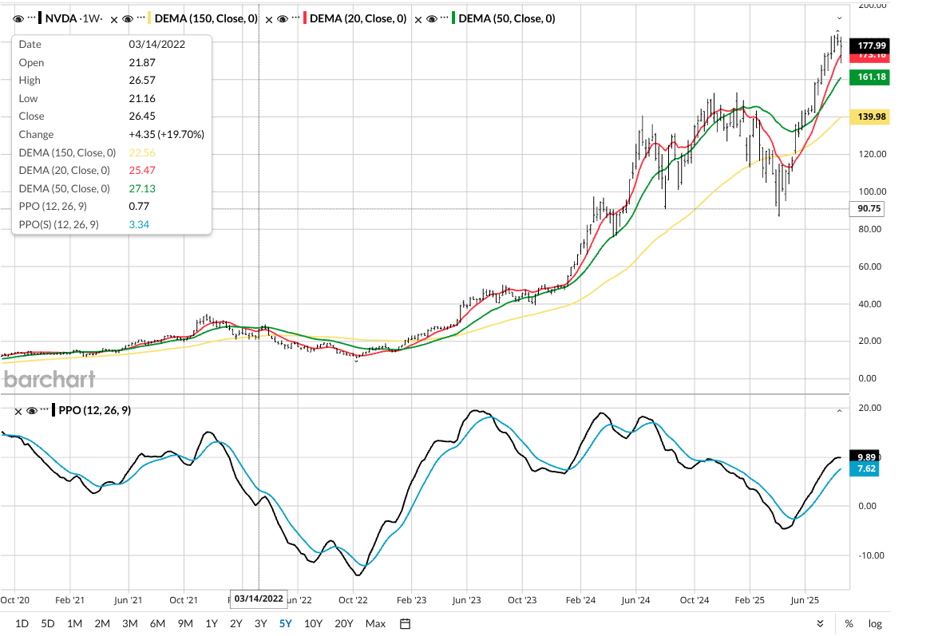
Task: Click the green DEMA 50 color swatch
Action: pyautogui.click(x=453, y=18)
